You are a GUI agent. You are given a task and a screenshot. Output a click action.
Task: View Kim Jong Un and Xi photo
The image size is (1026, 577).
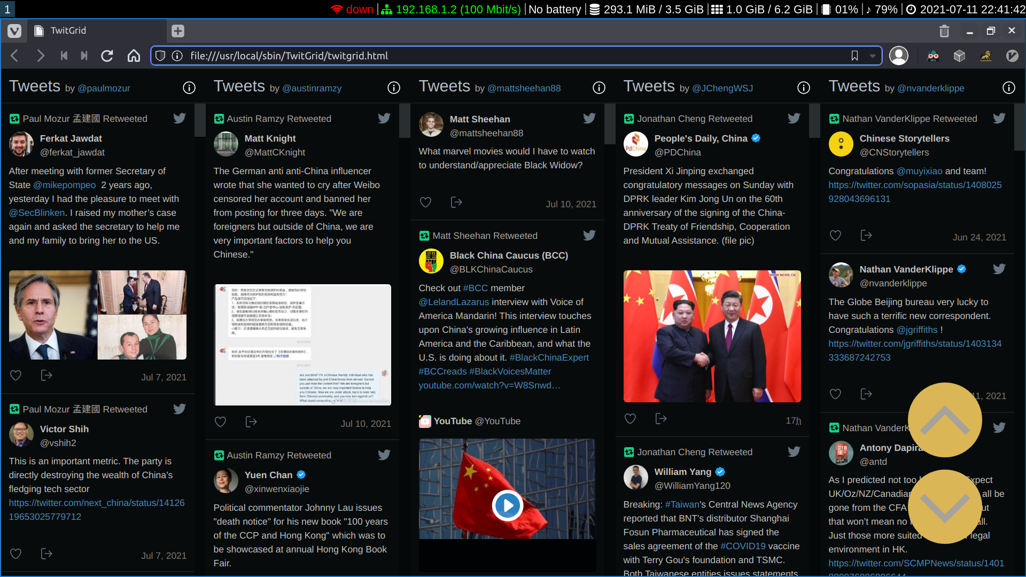pyautogui.click(x=712, y=336)
